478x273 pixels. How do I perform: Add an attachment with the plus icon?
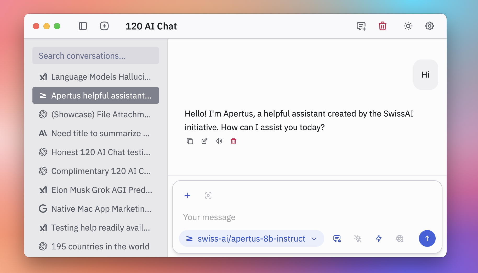(x=187, y=195)
